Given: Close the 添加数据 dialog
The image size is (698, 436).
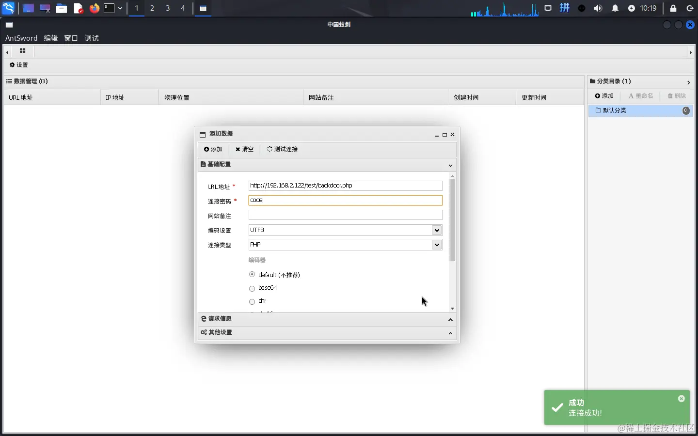Looking at the screenshot, I should click(452, 135).
